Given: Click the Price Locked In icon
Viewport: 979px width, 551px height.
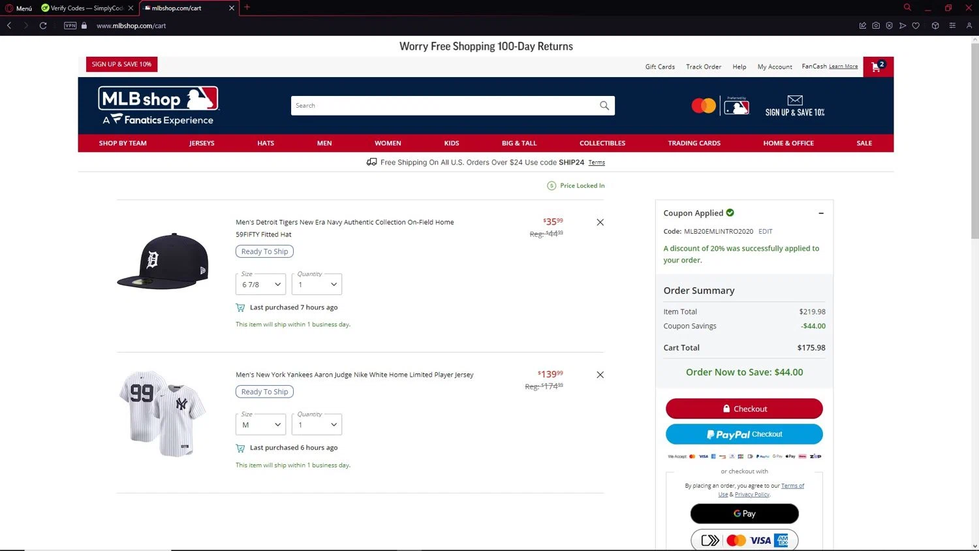Looking at the screenshot, I should 552,185.
